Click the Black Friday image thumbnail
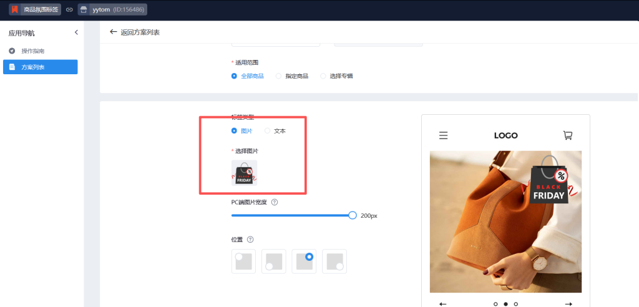Image resolution: width=639 pixels, height=307 pixels. click(x=244, y=173)
